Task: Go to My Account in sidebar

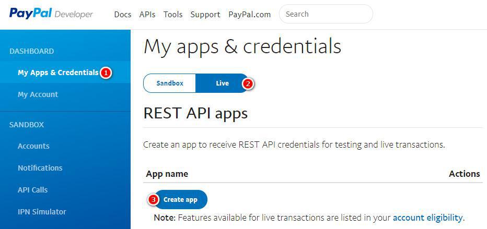Action: point(38,94)
